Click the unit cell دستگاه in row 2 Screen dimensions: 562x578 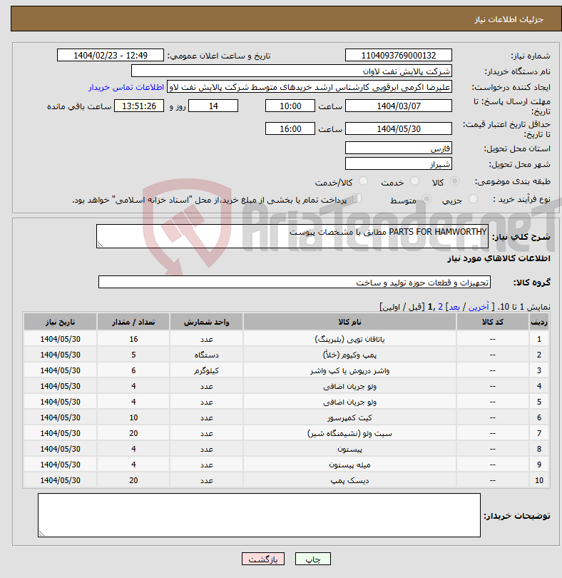(206, 355)
